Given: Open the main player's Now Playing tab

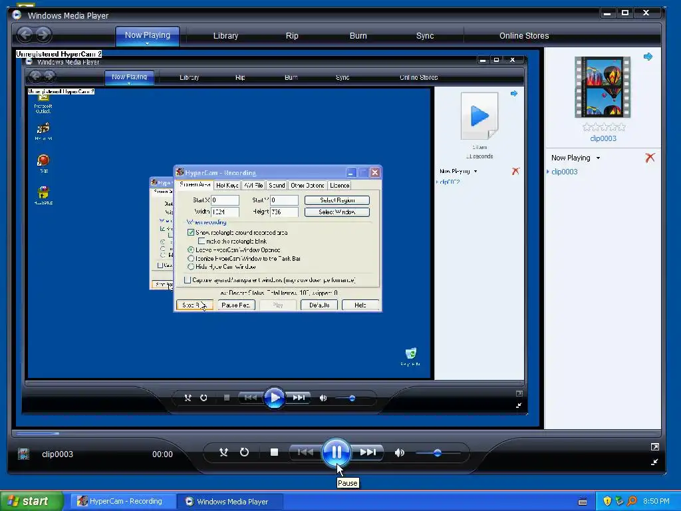Looking at the screenshot, I should click(x=148, y=35).
